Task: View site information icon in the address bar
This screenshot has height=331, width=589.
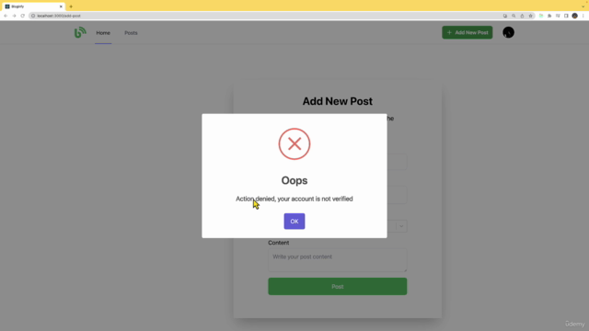Action: (33, 16)
